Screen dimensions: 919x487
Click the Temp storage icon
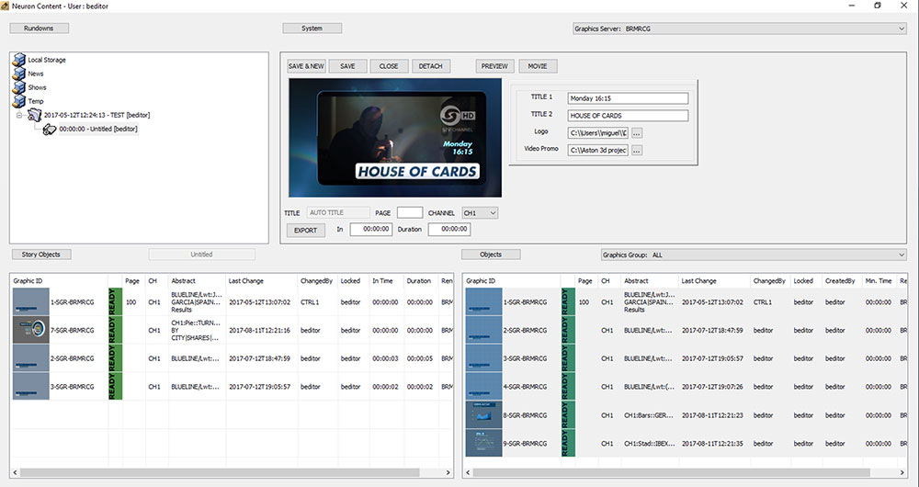pyautogui.click(x=19, y=101)
